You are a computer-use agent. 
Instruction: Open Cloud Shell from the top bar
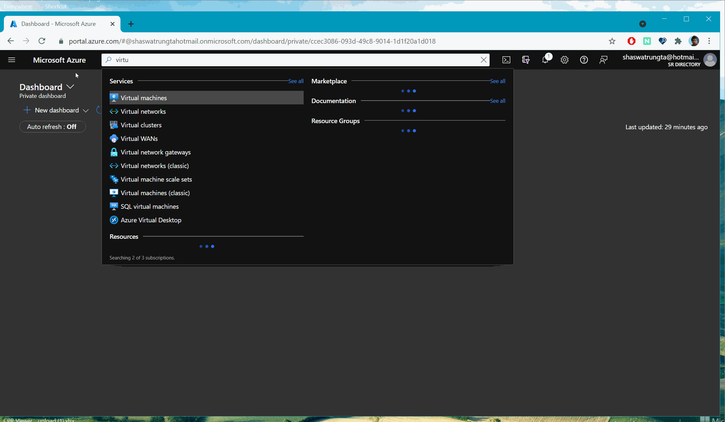click(x=506, y=60)
